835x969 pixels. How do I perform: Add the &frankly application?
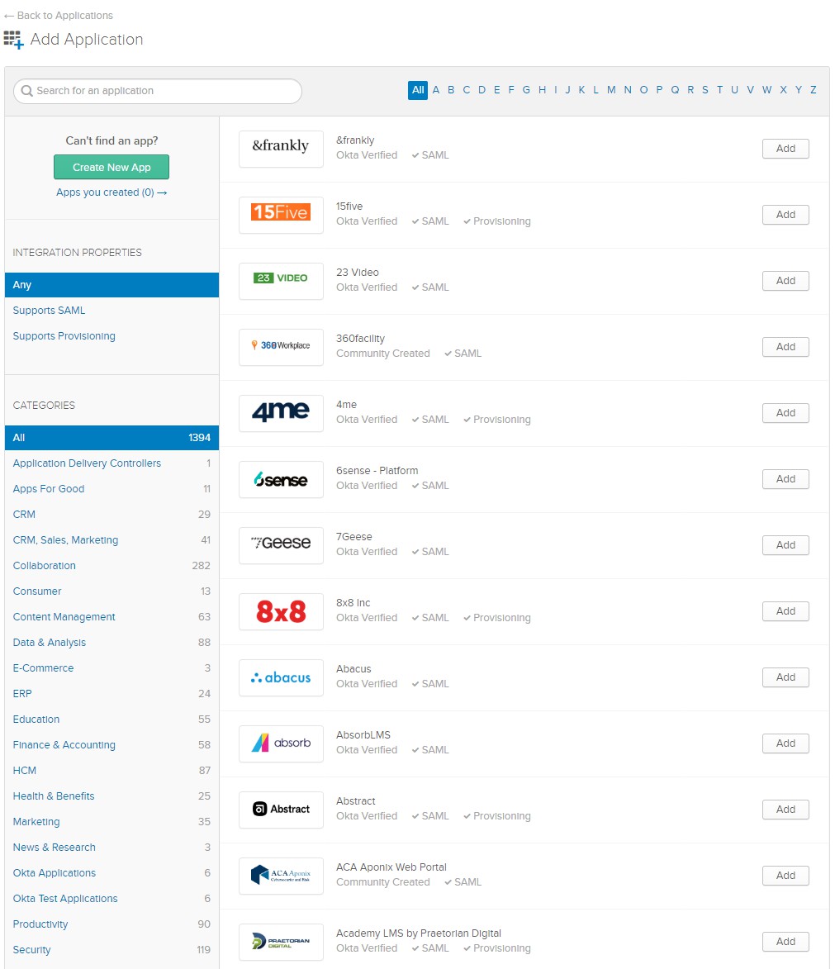[785, 149]
